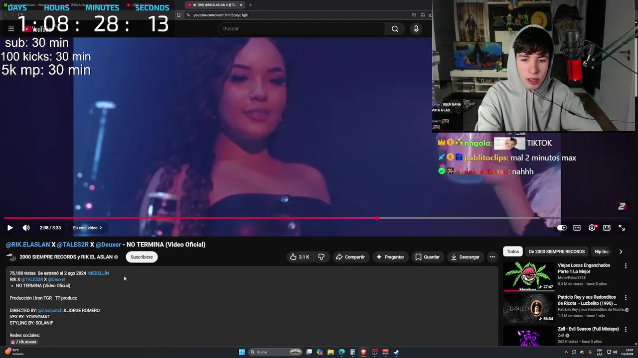Open the player settings gear
Image resolution: width=638 pixels, height=358 pixels.
pyautogui.click(x=592, y=228)
